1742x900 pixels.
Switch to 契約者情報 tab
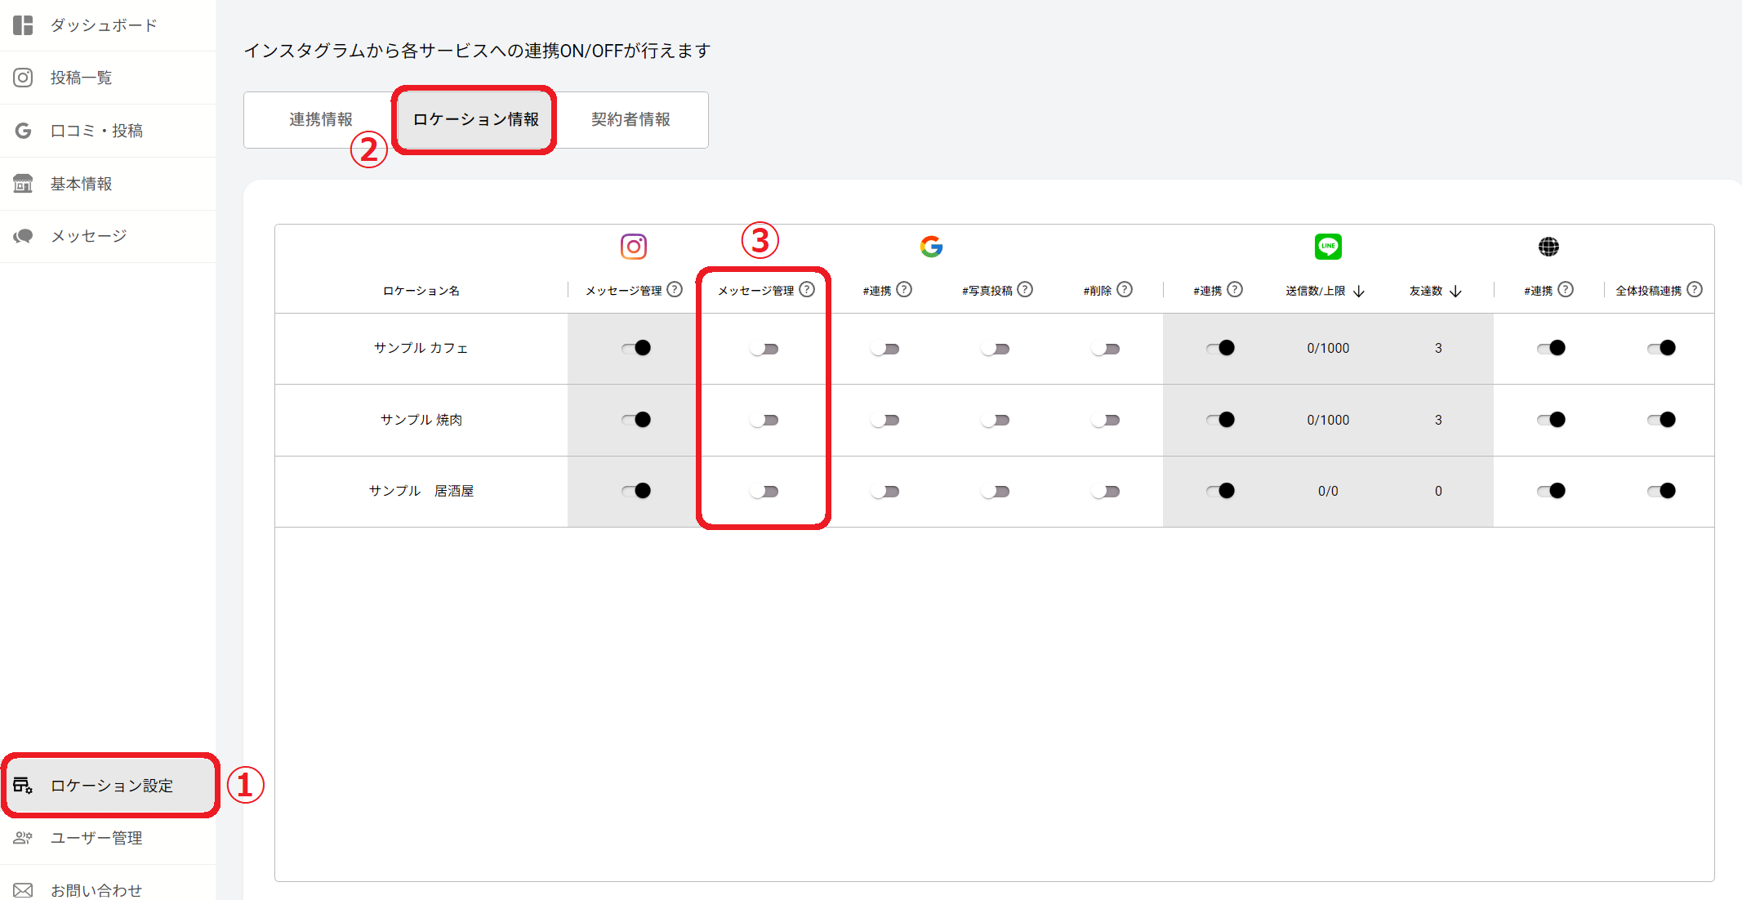click(630, 120)
